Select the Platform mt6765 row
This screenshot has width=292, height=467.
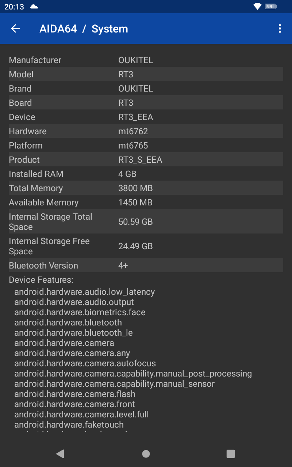pyautogui.click(x=146, y=145)
